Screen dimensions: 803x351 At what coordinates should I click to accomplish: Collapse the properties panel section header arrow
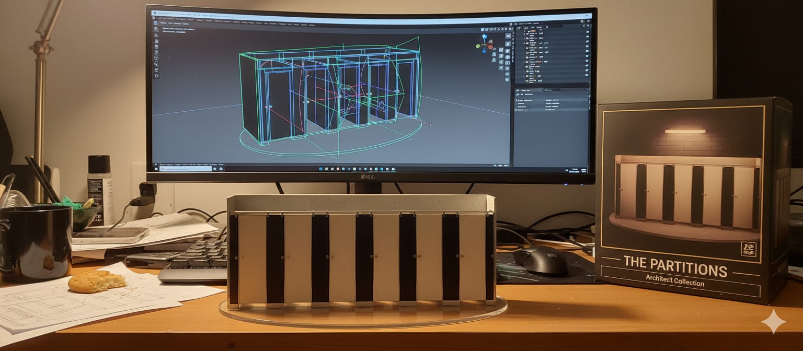(x=518, y=99)
